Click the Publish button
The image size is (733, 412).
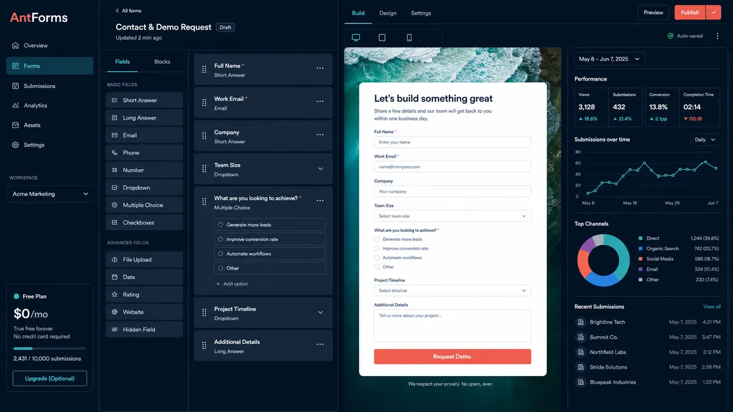690,12
